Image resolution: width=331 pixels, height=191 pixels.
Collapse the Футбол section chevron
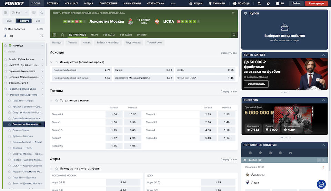[42, 46]
